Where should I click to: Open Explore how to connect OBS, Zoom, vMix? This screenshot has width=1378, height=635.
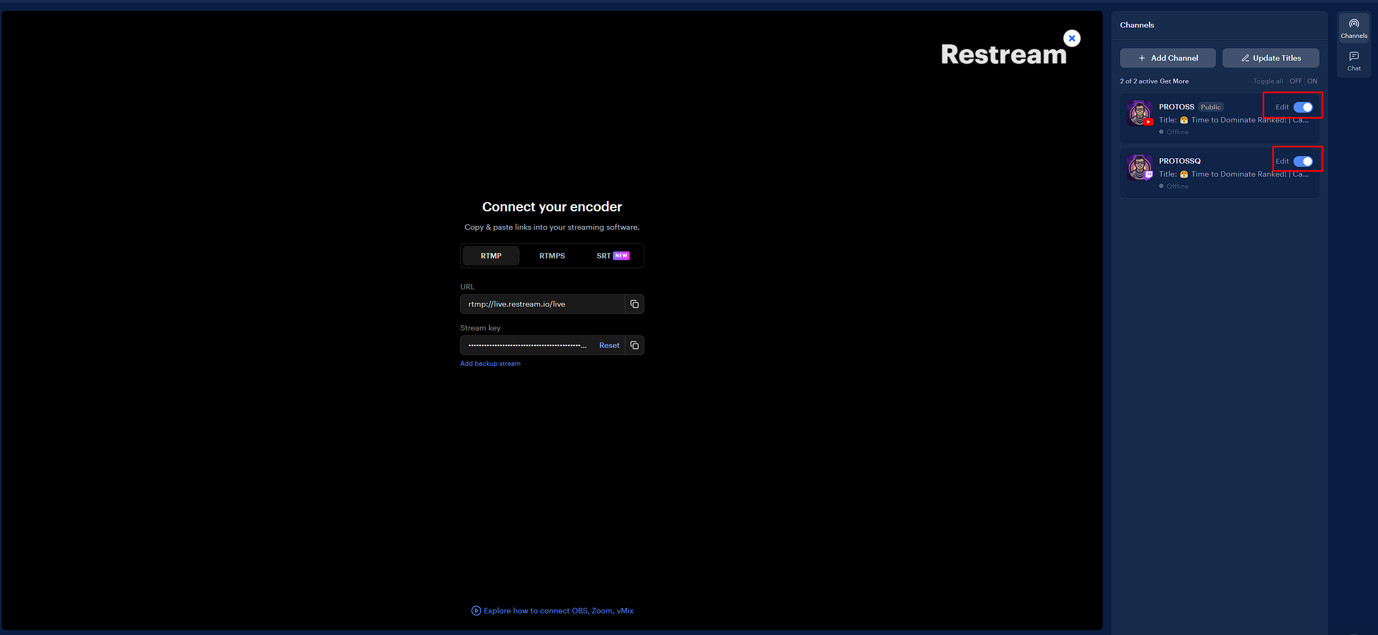click(x=558, y=611)
